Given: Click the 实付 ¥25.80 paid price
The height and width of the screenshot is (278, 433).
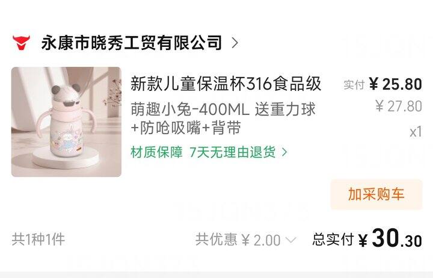Looking at the screenshot, I should 382,84.
